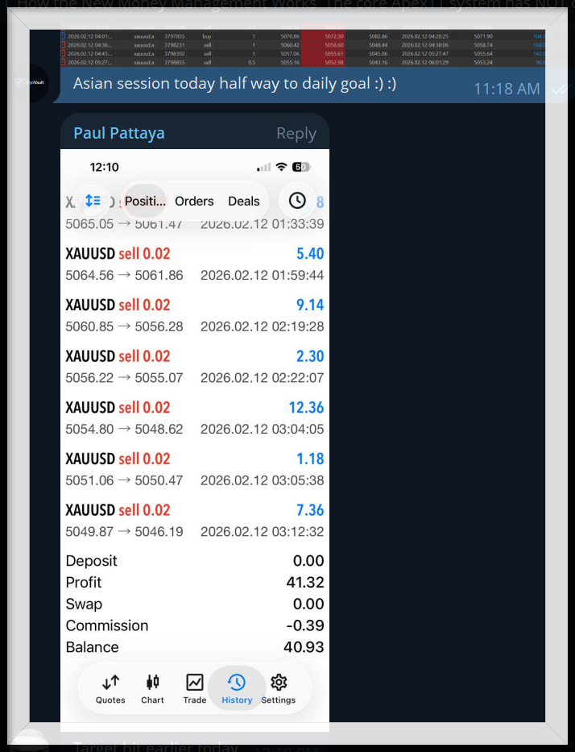Click the Paul Pattaya sender name
The height and width of the screenshot is (752, 575).
point(119,133)
